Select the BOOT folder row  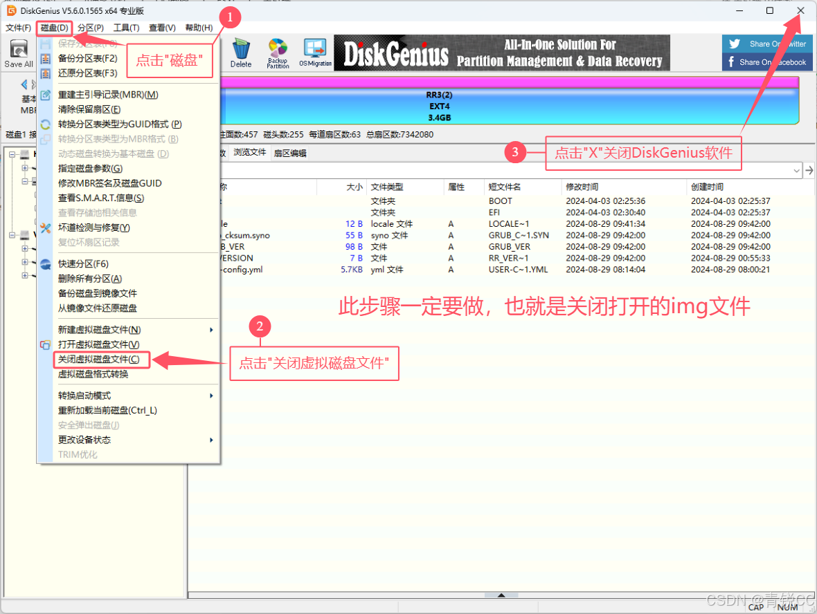coord(500,201)
